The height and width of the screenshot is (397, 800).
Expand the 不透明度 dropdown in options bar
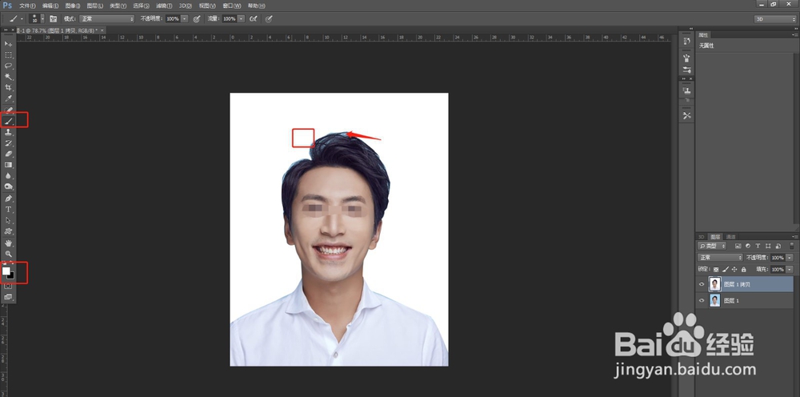click(185, 18)
